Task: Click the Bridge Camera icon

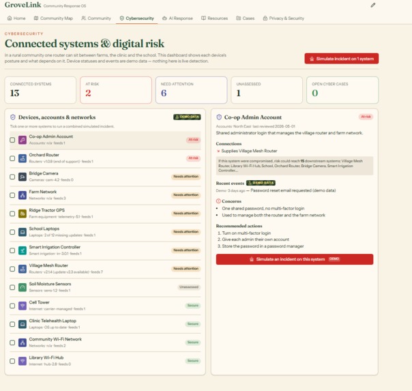Action: [23, 177]
